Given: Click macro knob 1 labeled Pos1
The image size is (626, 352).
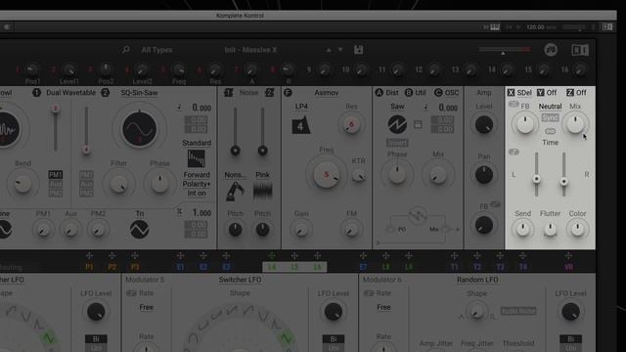Looking at the screenshot, I should tap(31, 69).
